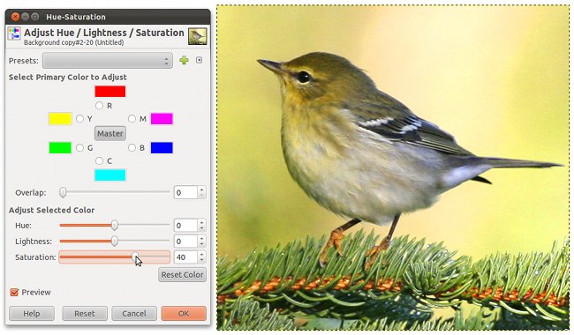Select the Yellow primary color radio
The width and height of the screenshot is (574, 335).
click(79, 119)
